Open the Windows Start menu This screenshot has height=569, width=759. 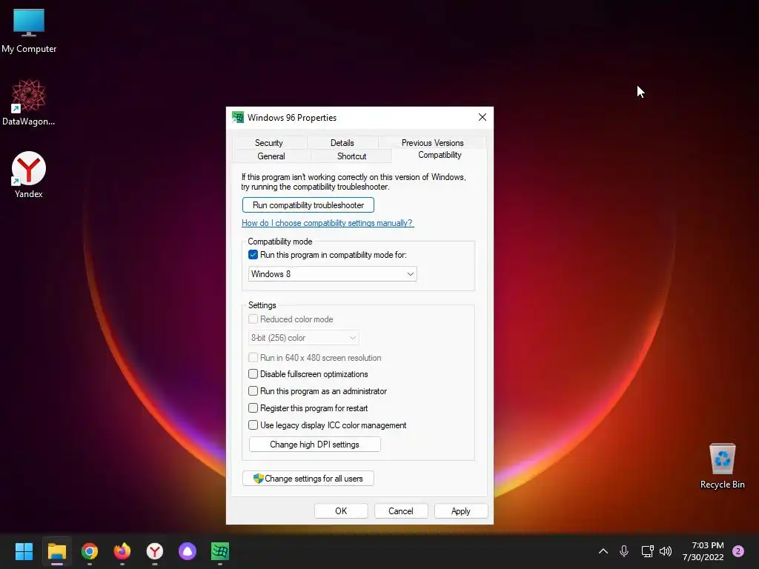[24, 551]
